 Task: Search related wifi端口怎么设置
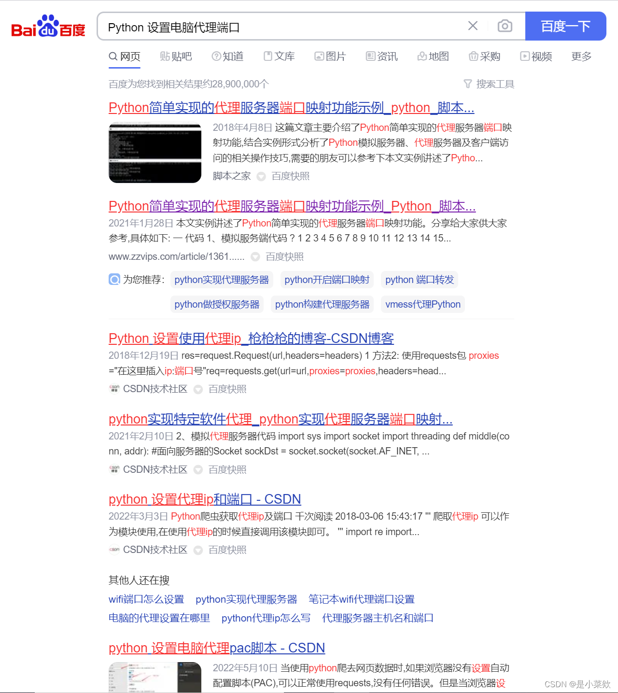point(146,599)
